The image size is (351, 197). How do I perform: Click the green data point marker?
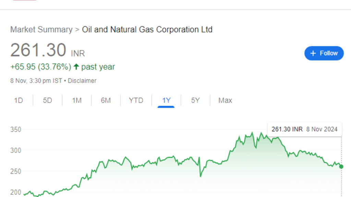pos(341,167)
